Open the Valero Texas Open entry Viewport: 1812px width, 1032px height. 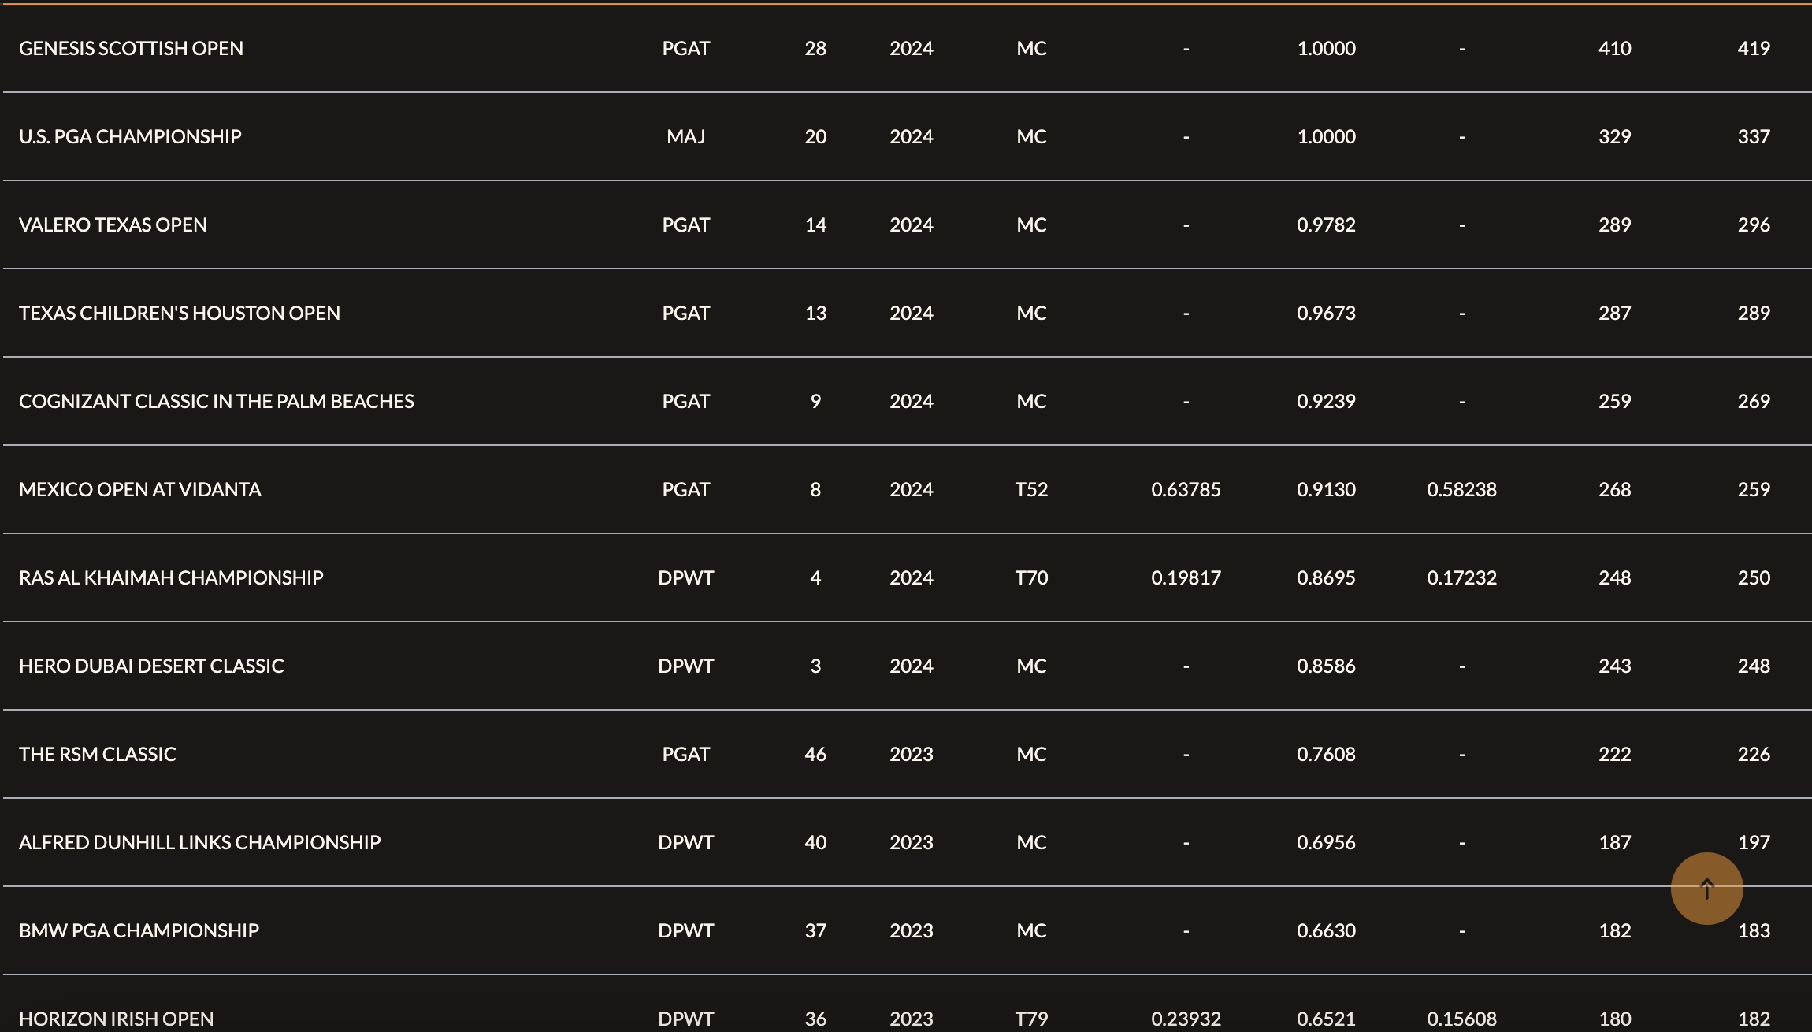[x=113, y=225]
